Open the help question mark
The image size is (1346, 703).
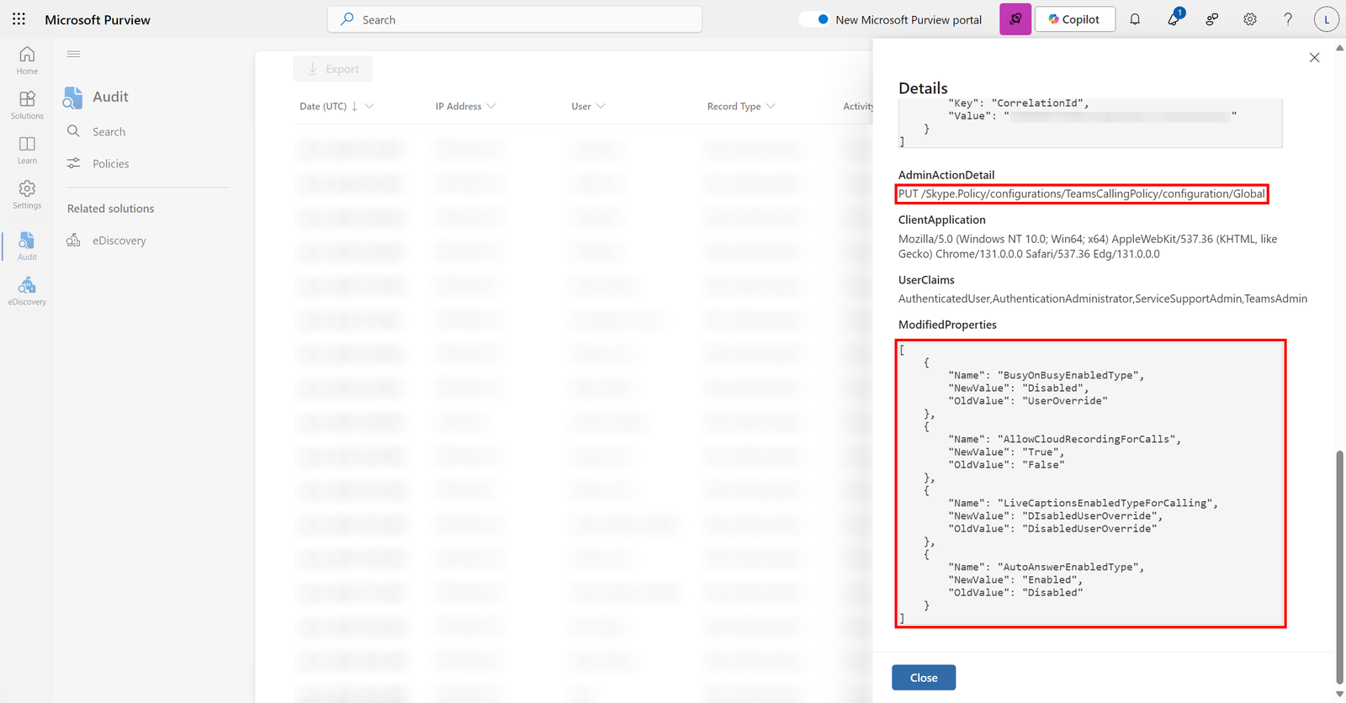[1288, 19]
